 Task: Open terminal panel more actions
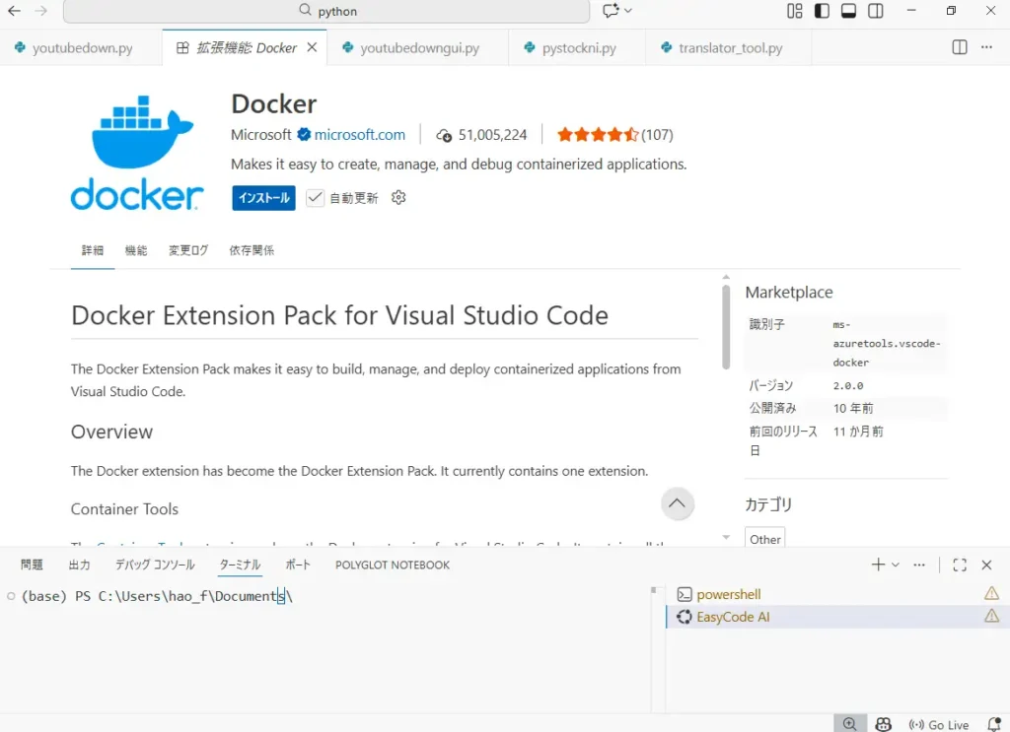click(x=919, y=565)
